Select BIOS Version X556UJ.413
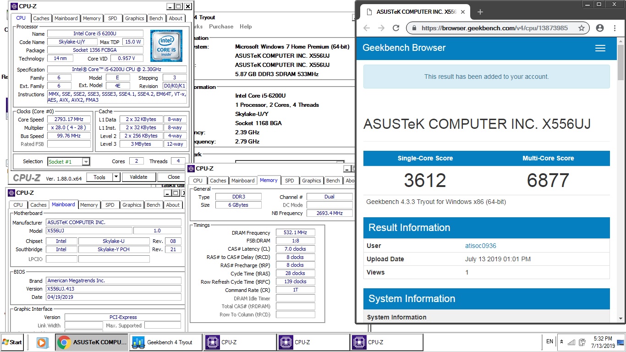626x352 pixels. (114, 289)
